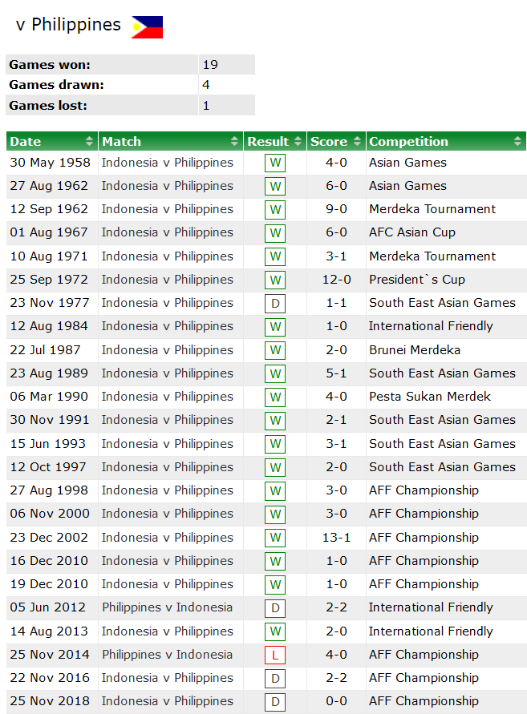Click the W result badge for 30 May 1958
The height and width of the screenshot is (714, 527).
pyautogui.click(x=274, y=163)
